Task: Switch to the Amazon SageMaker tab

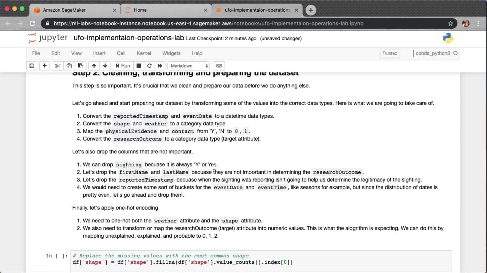Action: (64, 10)
